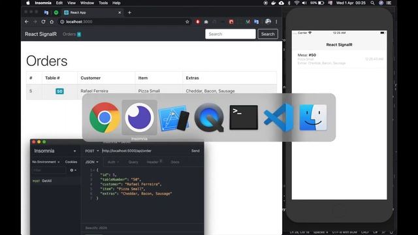Open Insomnia filter settings gear
Screen dimensions: 418x235
point(73,170)
